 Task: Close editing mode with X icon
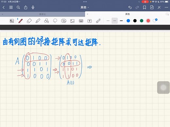click(159, 7)
